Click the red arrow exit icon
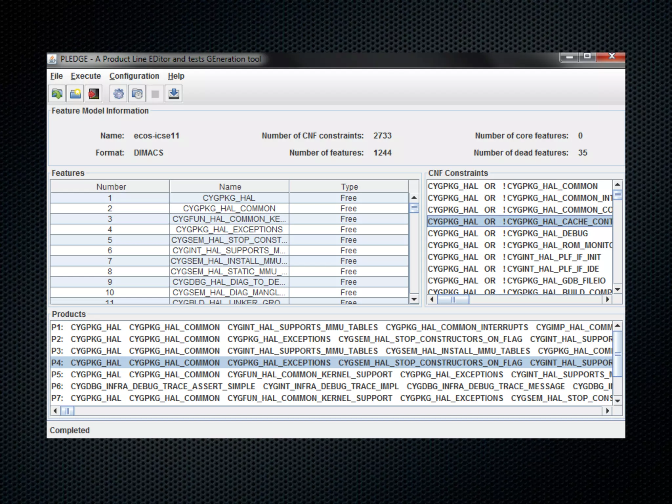The height and width of the screenshot is (504, 672). 94,94
